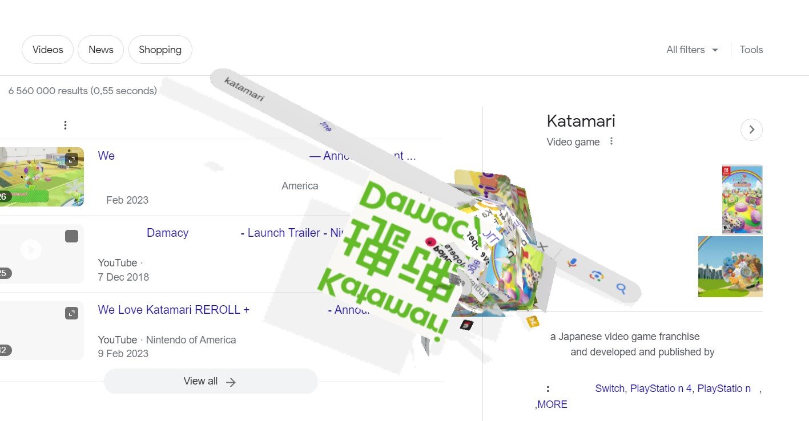Open the All filters dropdown
This screenshot has height=421, width=809.
click(x=693, y=50)
